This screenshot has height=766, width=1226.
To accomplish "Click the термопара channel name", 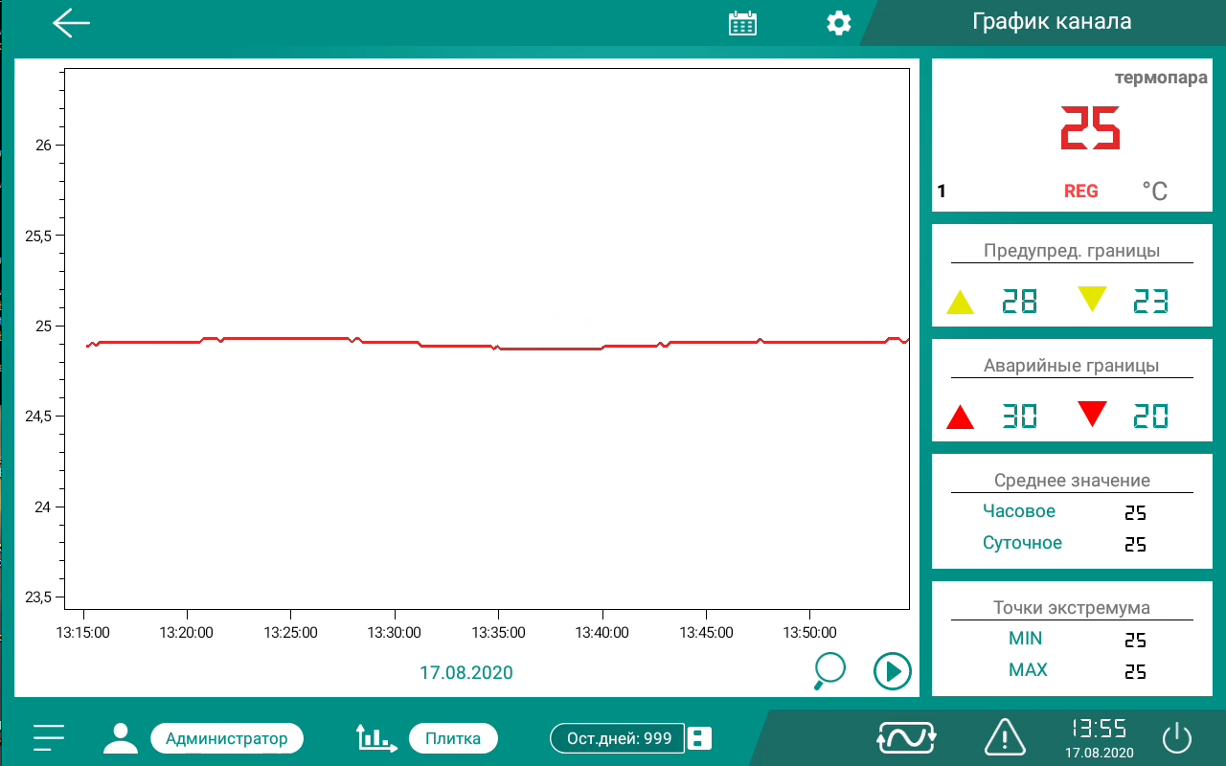I will tap(1161, 79).
